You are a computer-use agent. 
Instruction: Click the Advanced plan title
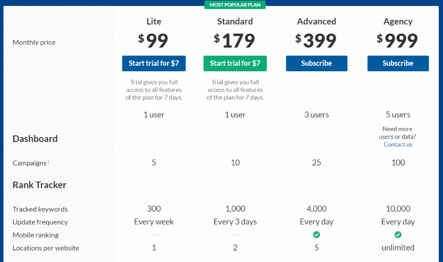(x=317, y=22)
